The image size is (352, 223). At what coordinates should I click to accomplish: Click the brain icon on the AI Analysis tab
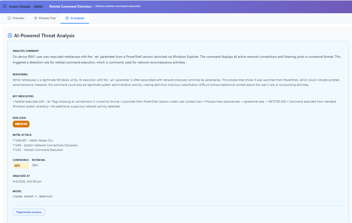pyautogui.click(x=67, y=18)
